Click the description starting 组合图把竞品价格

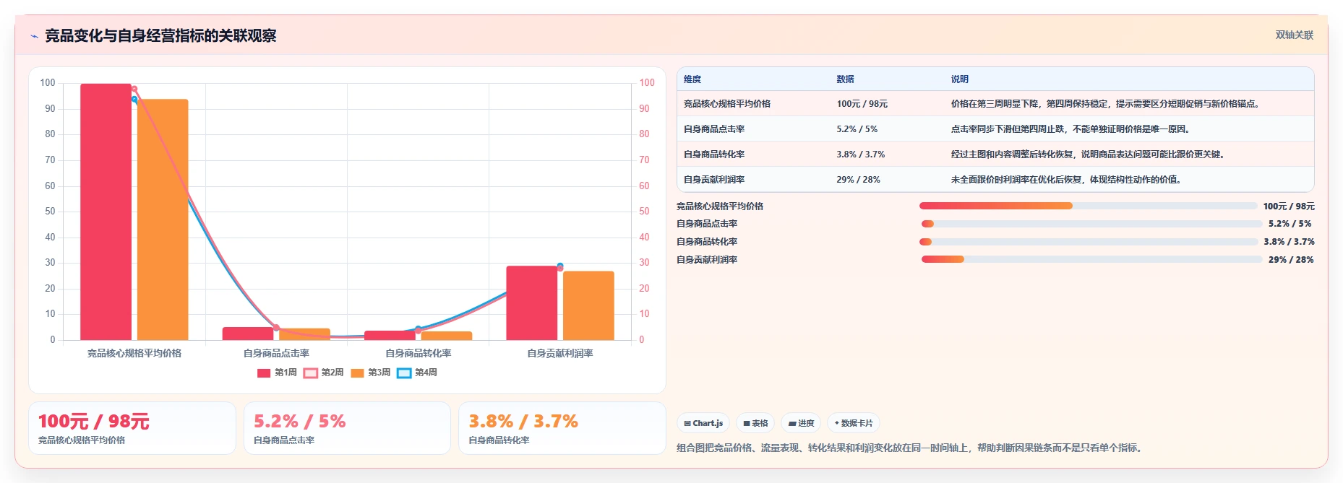click(911, 448)
